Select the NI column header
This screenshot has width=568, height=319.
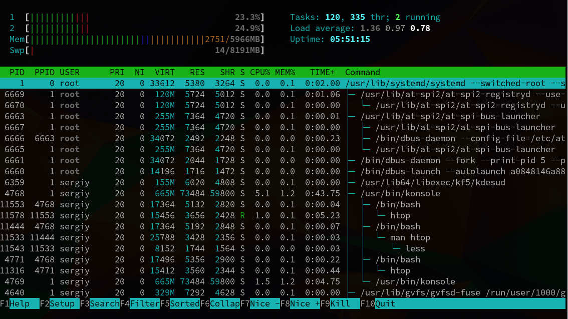pos(139,72)
